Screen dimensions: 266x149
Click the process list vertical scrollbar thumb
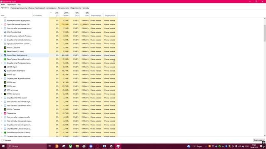pyautogui.click(x=265, y=33)
